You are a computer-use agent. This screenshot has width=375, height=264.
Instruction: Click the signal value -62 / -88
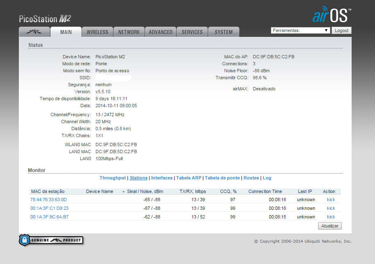click(152, 217)
